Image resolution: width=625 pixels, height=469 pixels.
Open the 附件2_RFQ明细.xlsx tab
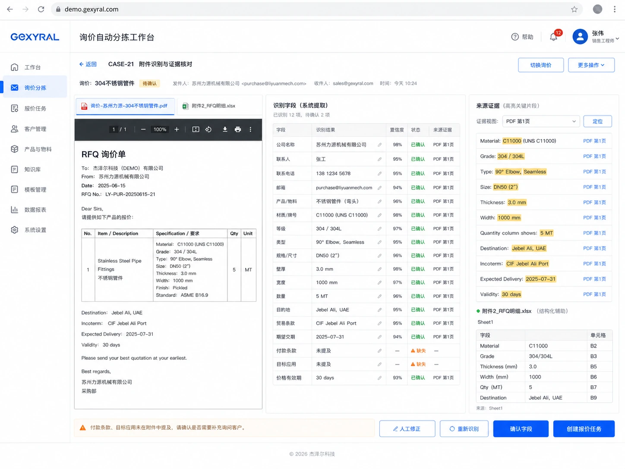click(x=209, y=106)
